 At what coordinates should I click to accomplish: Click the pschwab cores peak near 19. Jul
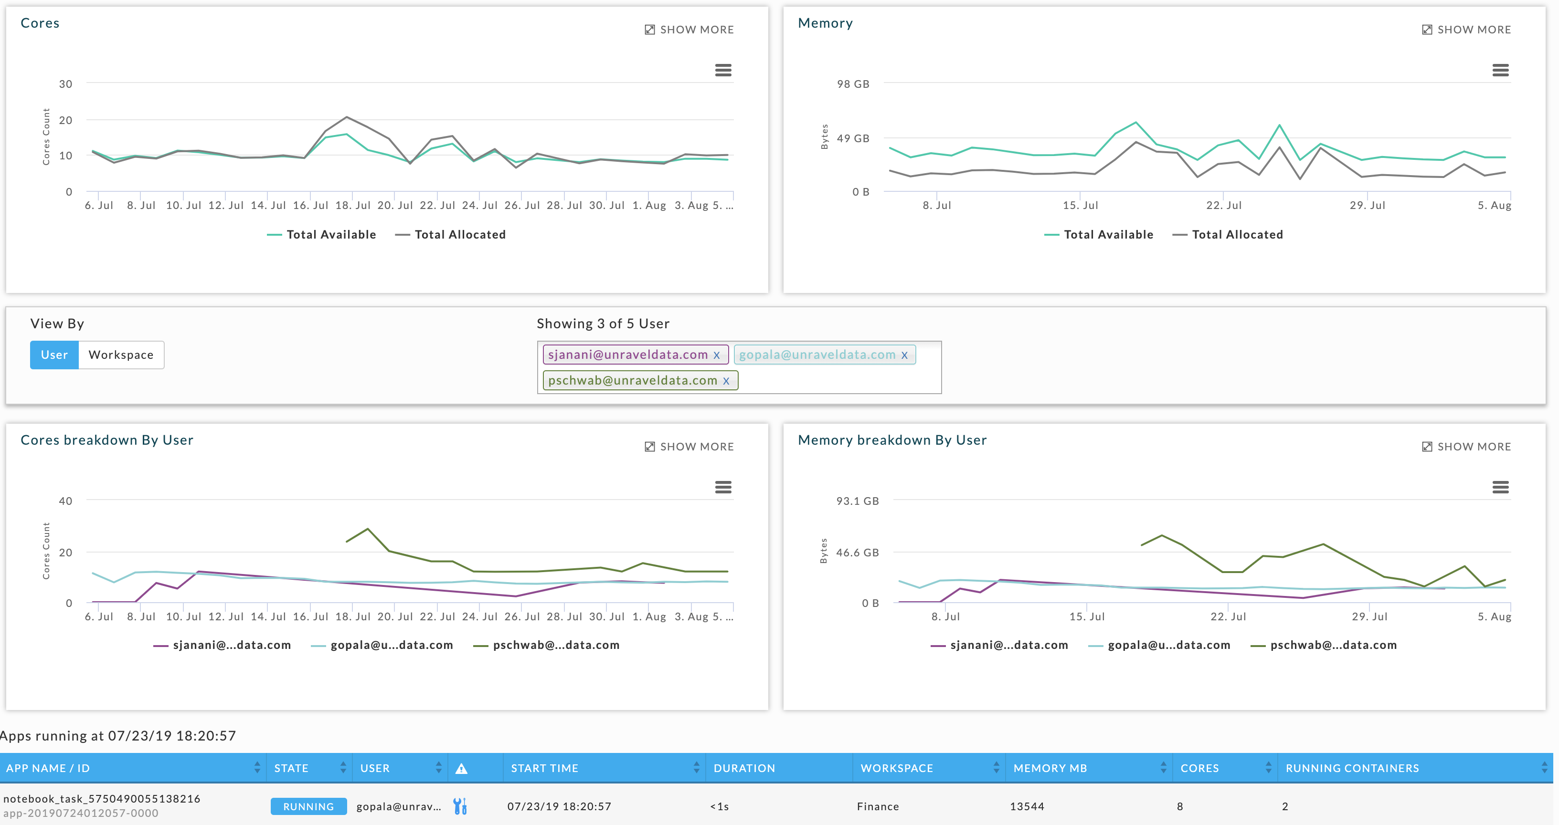click(x=367, y=529)
